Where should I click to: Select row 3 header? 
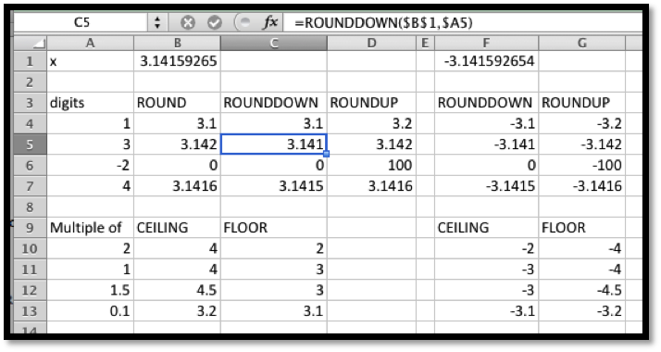tap(31, 103)
